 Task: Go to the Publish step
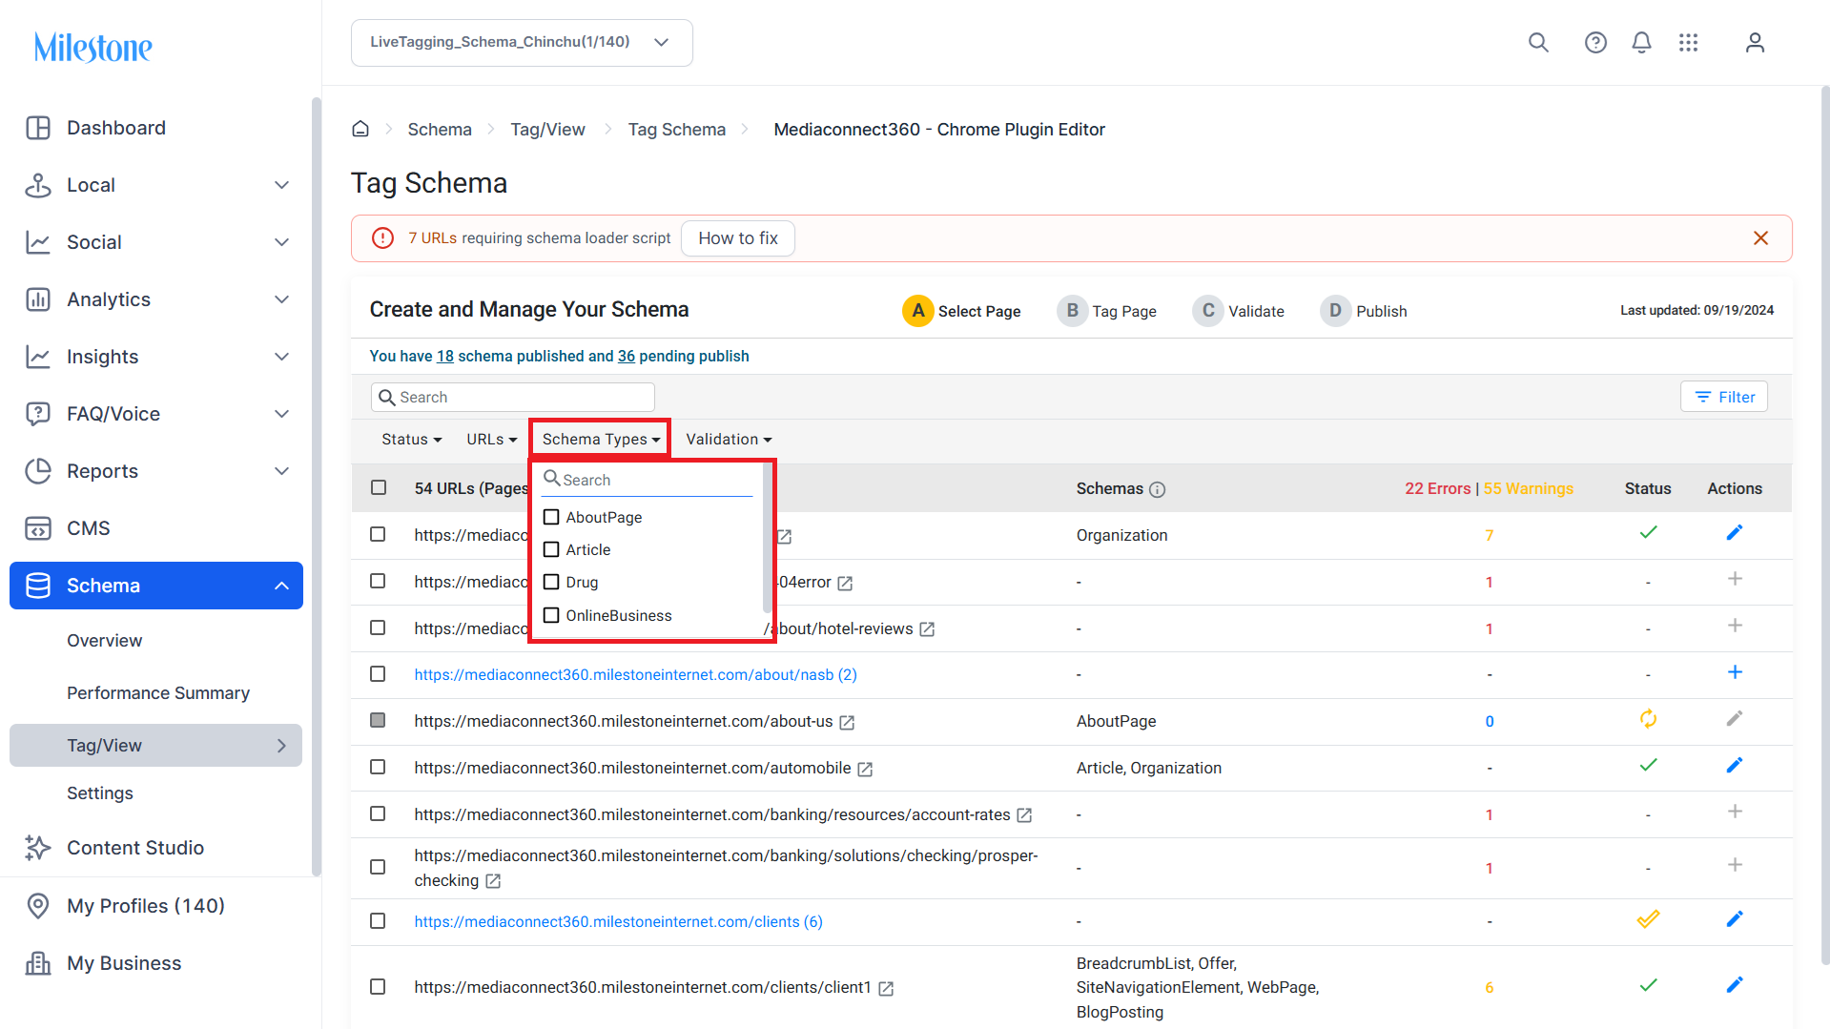click(x=1364, y=311)
